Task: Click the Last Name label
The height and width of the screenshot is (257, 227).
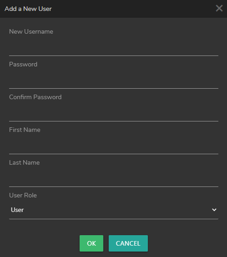Action: point(25,162)
